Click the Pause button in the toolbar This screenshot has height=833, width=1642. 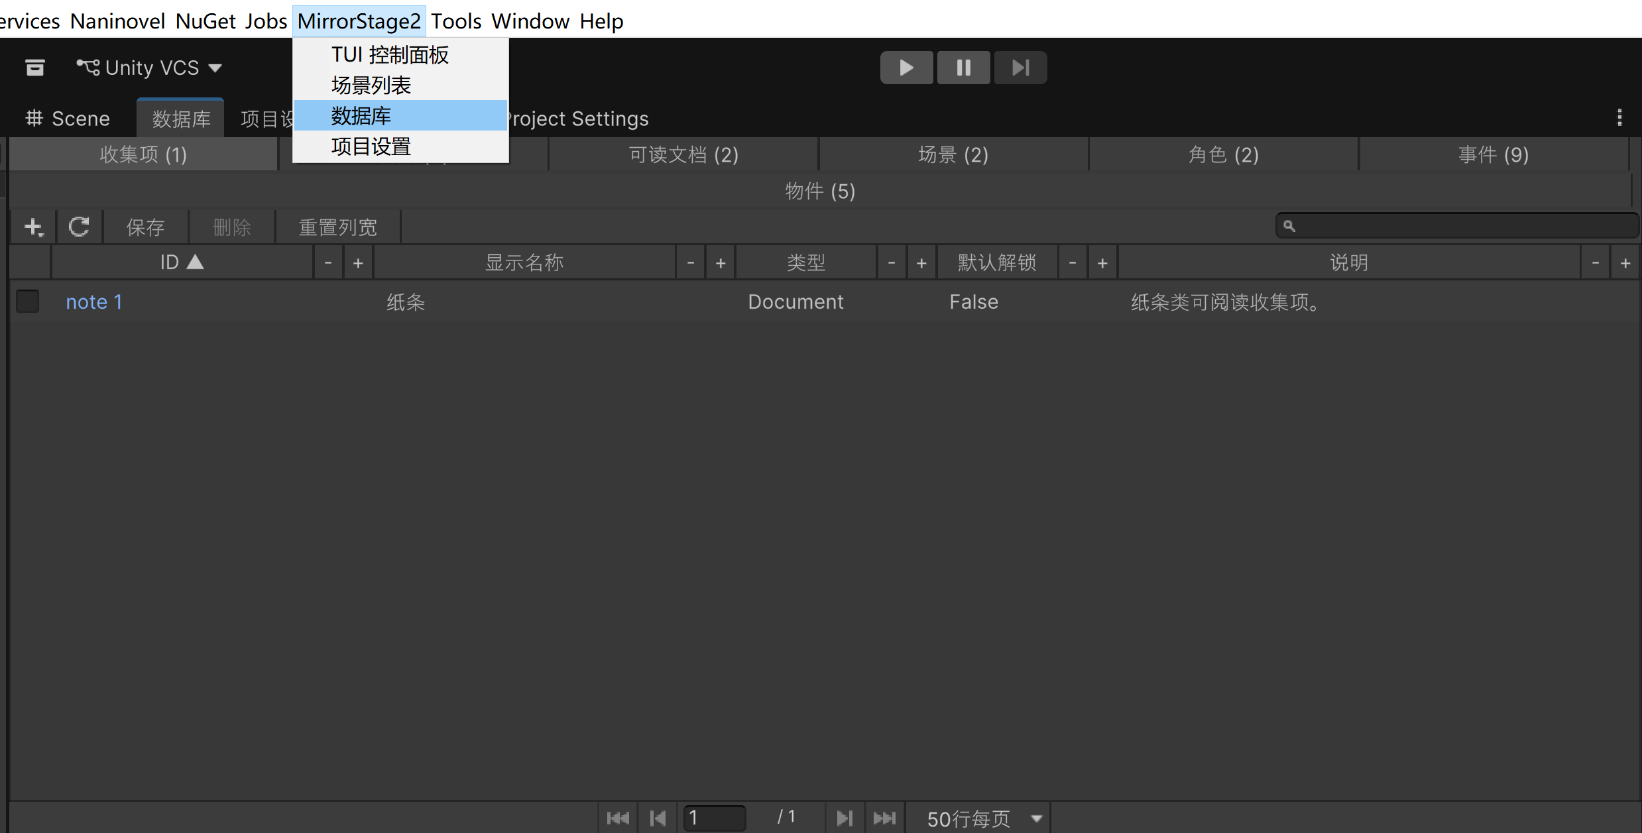point(963,68)
